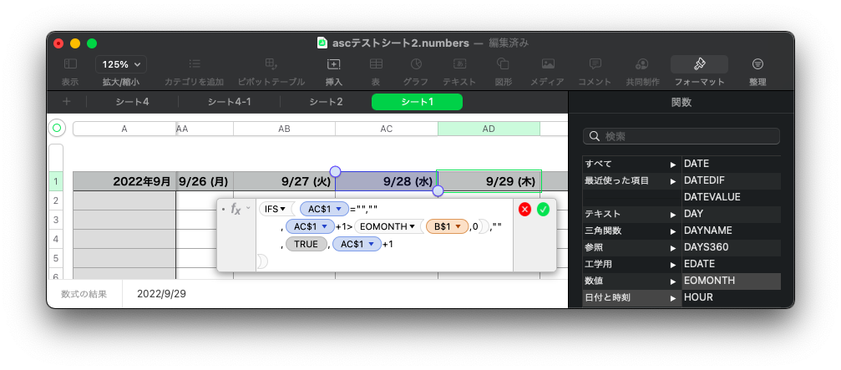Choose DATEDIF function from list

[x=731, y=180]
